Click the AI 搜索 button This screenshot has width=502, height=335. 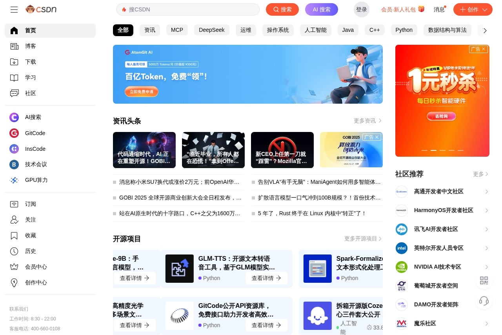point(321,9)
